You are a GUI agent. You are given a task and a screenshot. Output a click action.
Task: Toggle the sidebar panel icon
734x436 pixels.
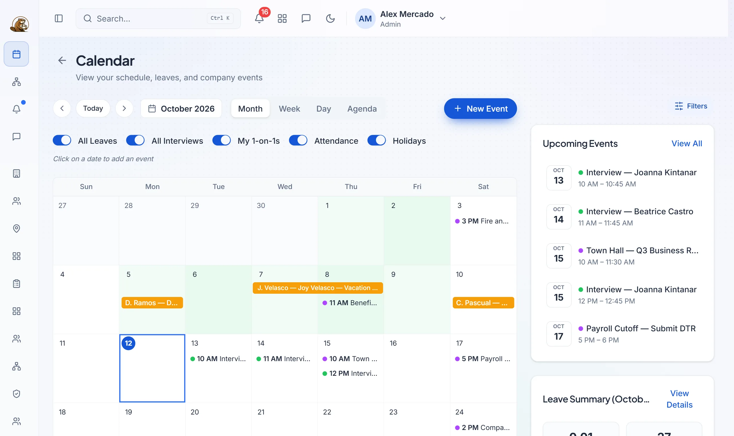[59, 19]
